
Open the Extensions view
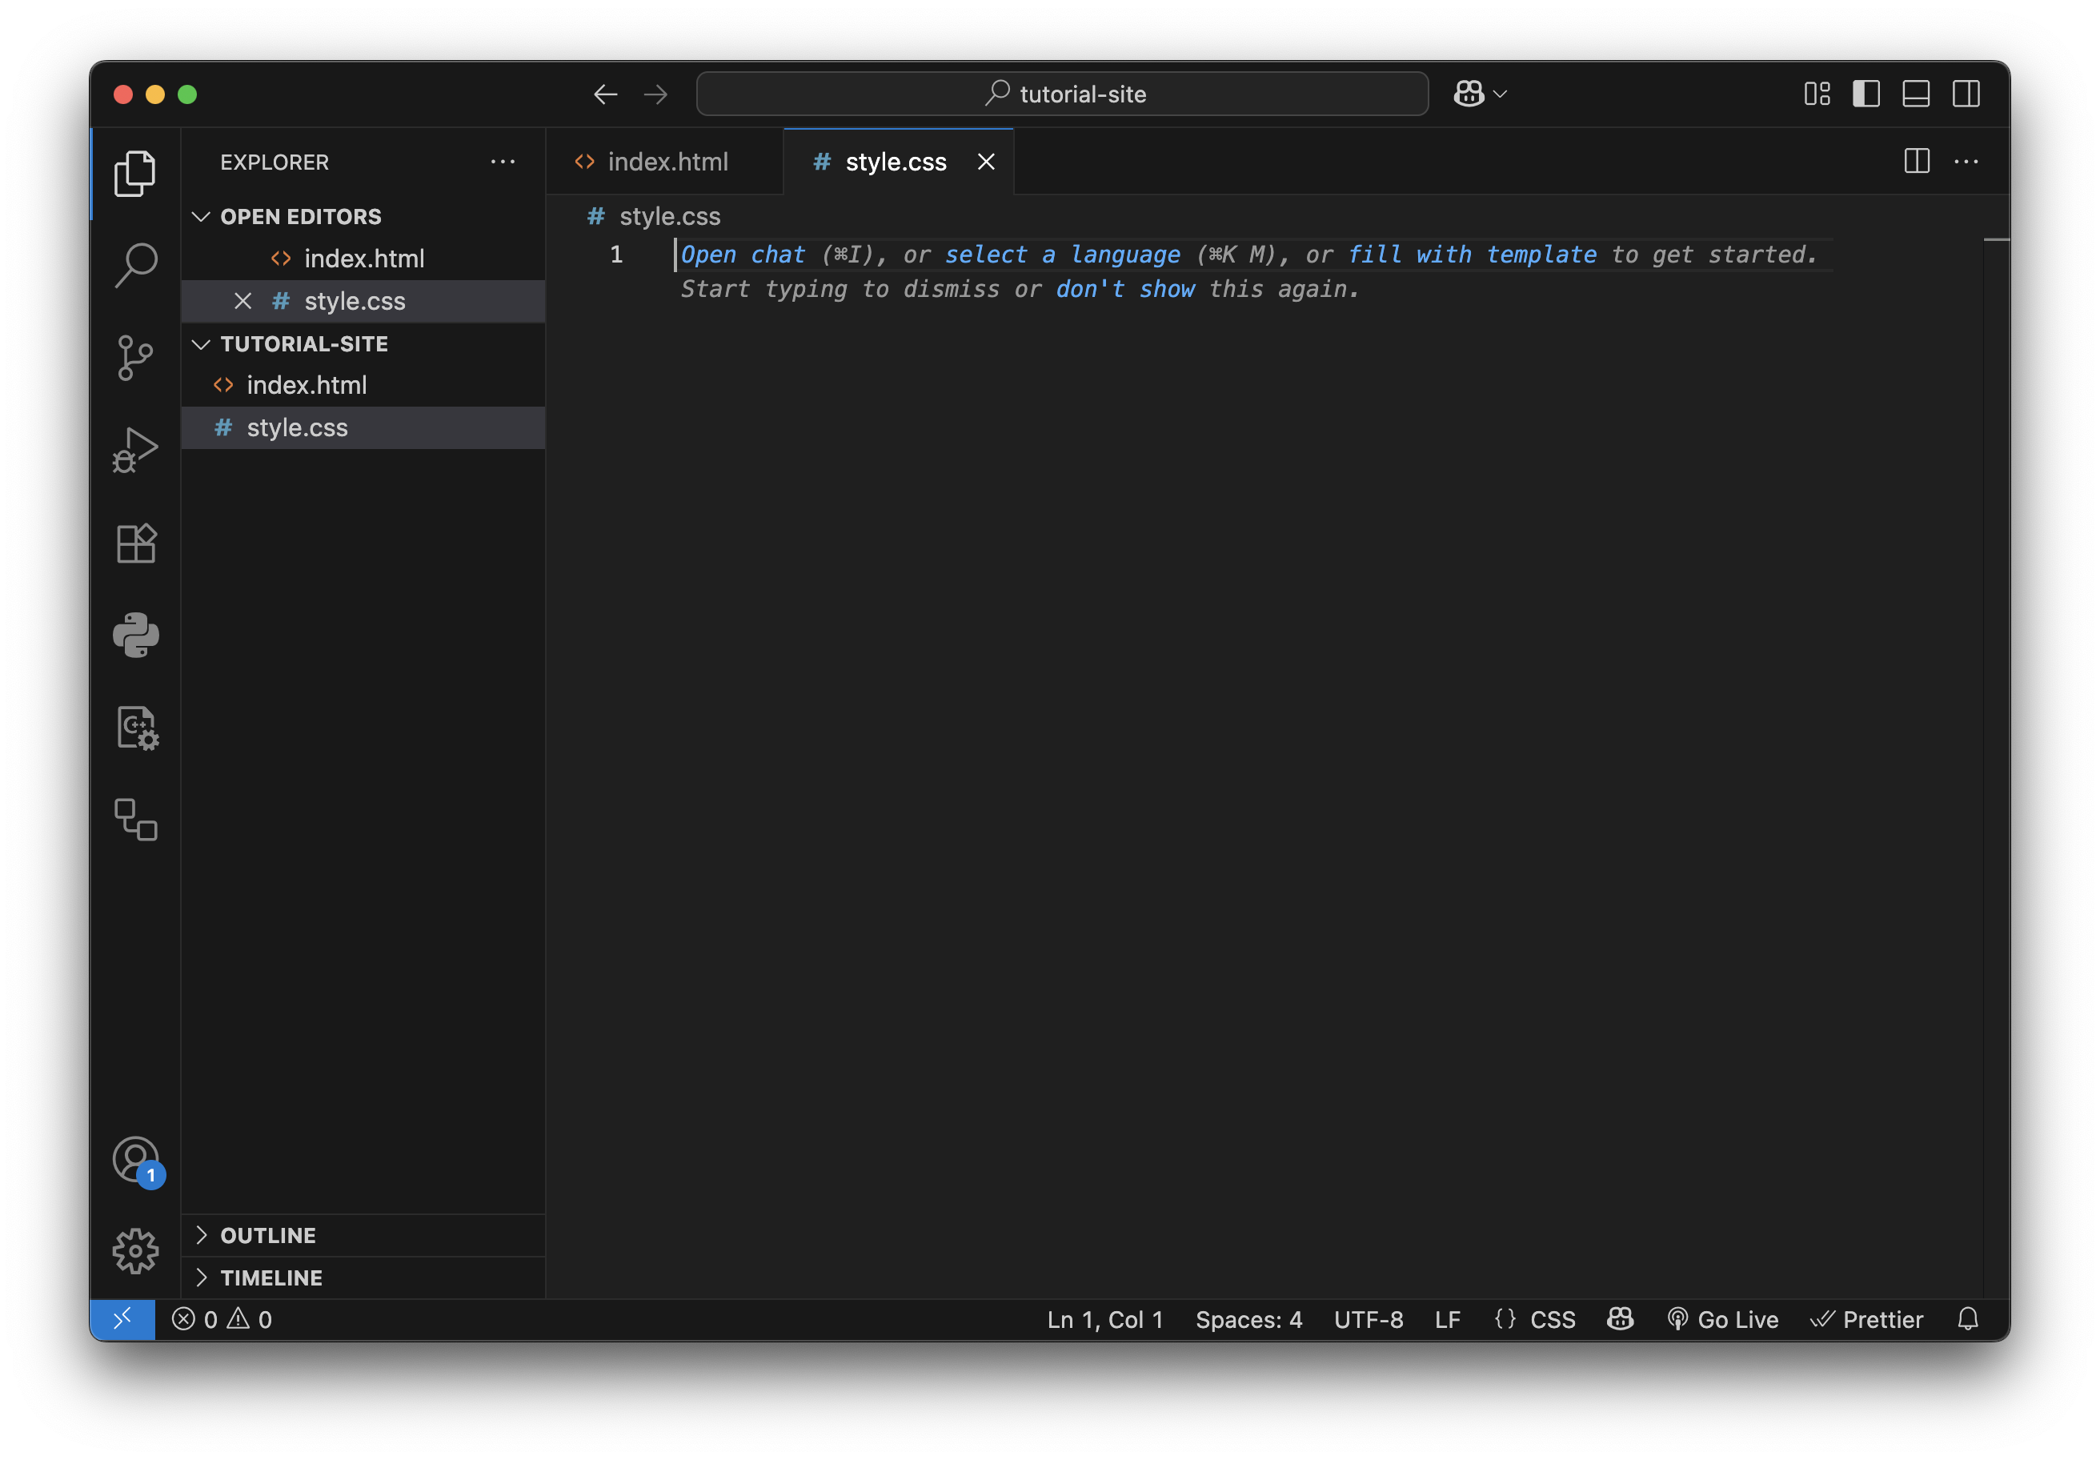[135, 543]
